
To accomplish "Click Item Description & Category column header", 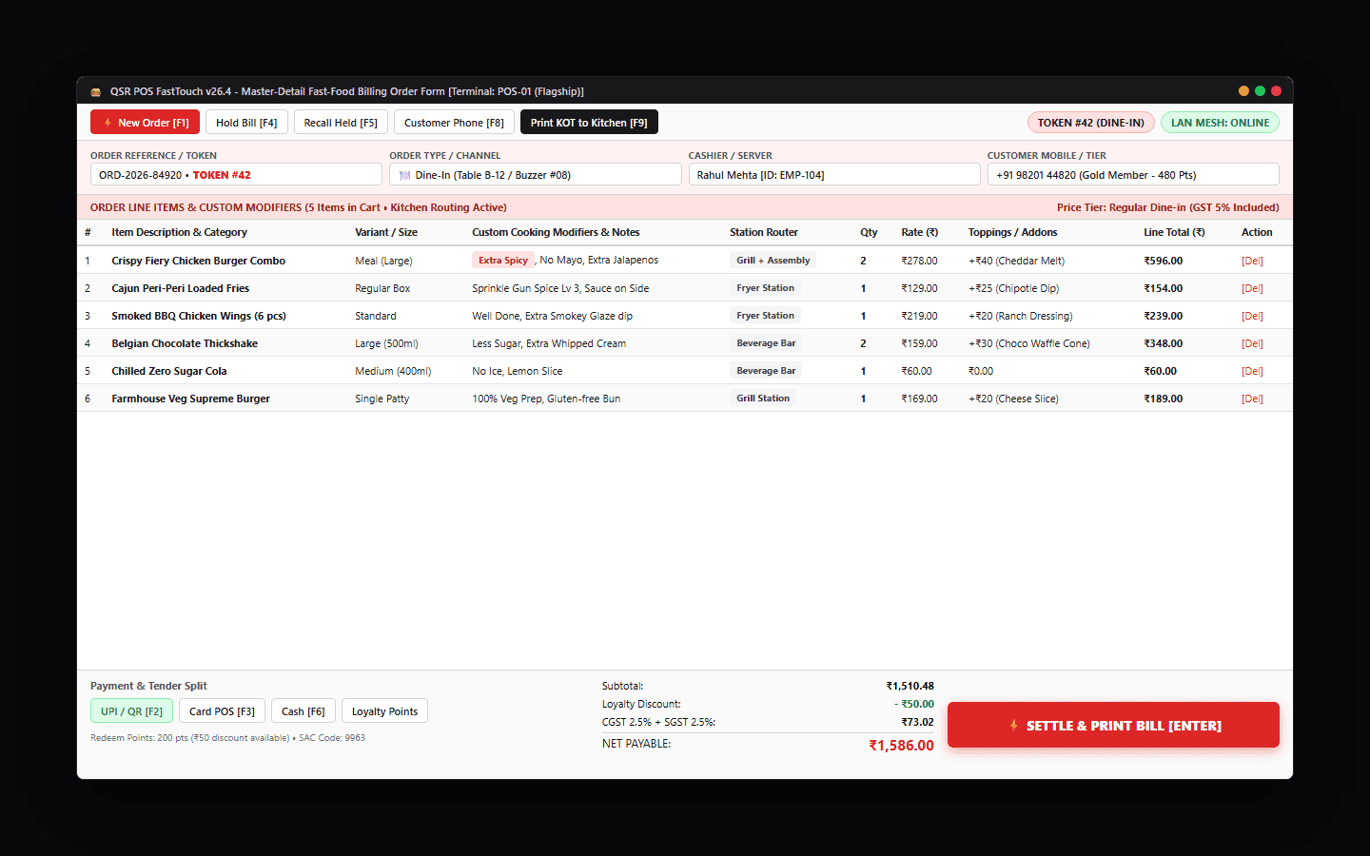I will pos(179,232).
